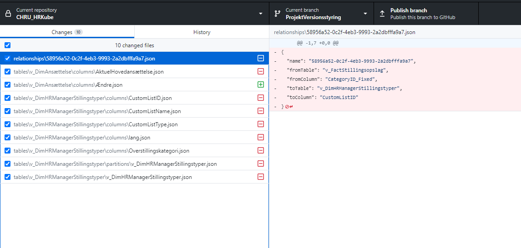
Task: Click the removed line with "toColumn" CustomListID
Action: [x=395, y=98]
